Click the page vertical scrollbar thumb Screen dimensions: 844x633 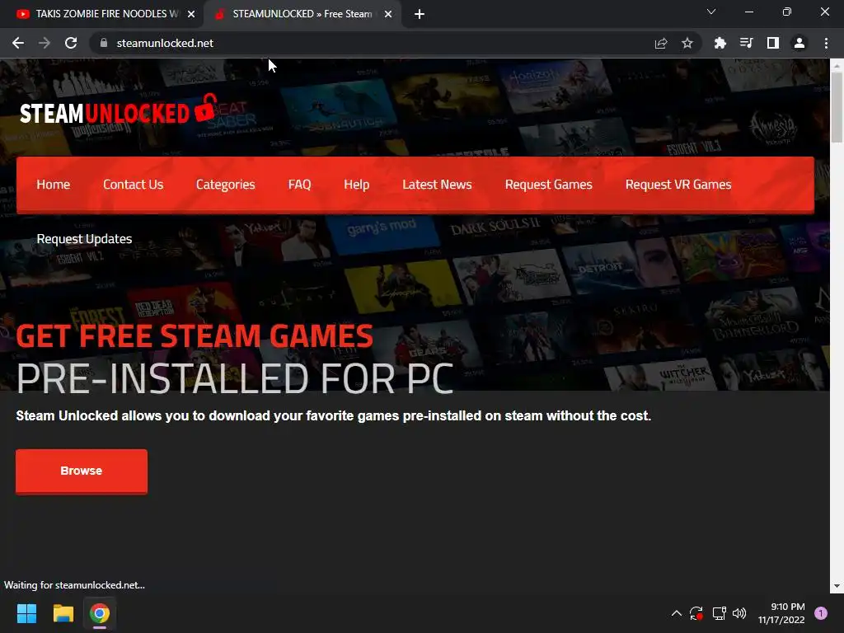[837, 108]
